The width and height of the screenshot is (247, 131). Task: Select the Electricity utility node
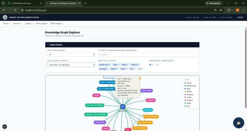coord(96,114)
